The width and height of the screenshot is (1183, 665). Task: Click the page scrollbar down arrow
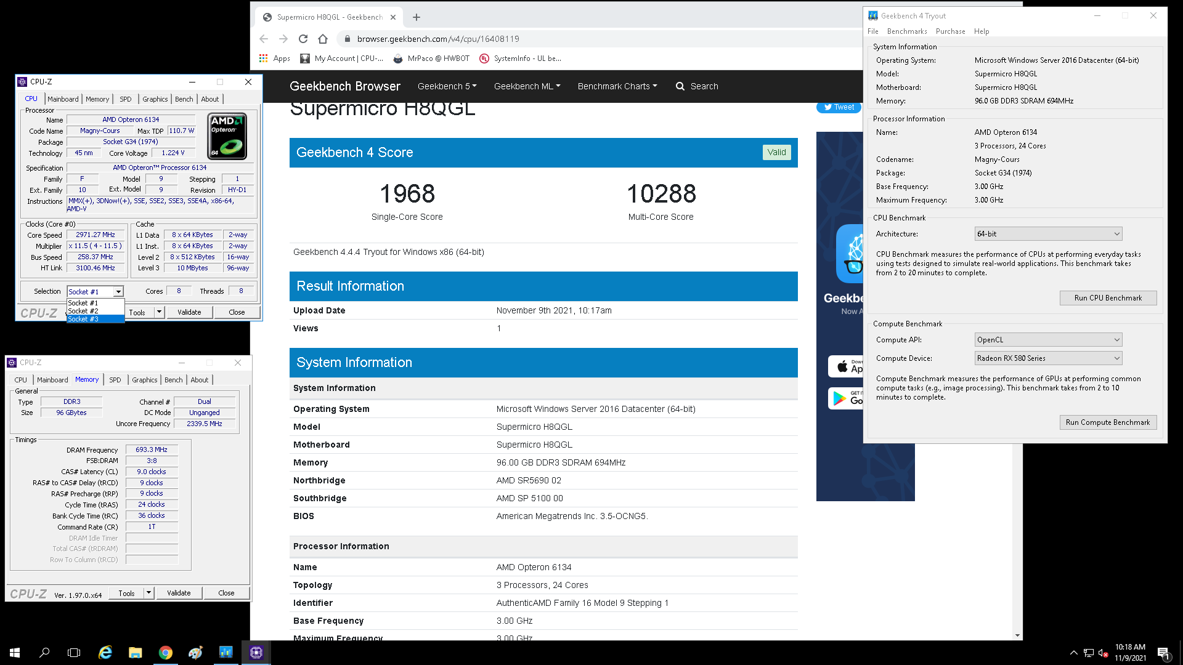point(1017,635)
